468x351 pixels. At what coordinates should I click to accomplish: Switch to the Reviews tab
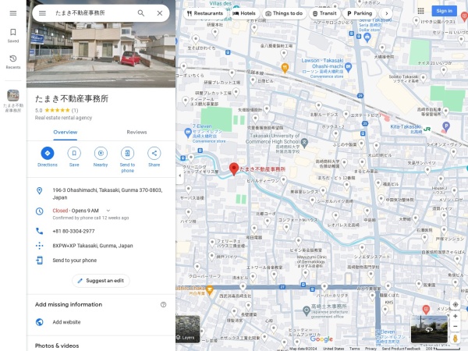(x=136, y=133)
